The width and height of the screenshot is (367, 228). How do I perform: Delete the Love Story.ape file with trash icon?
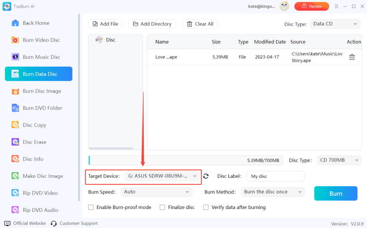[x=352, y=57]
